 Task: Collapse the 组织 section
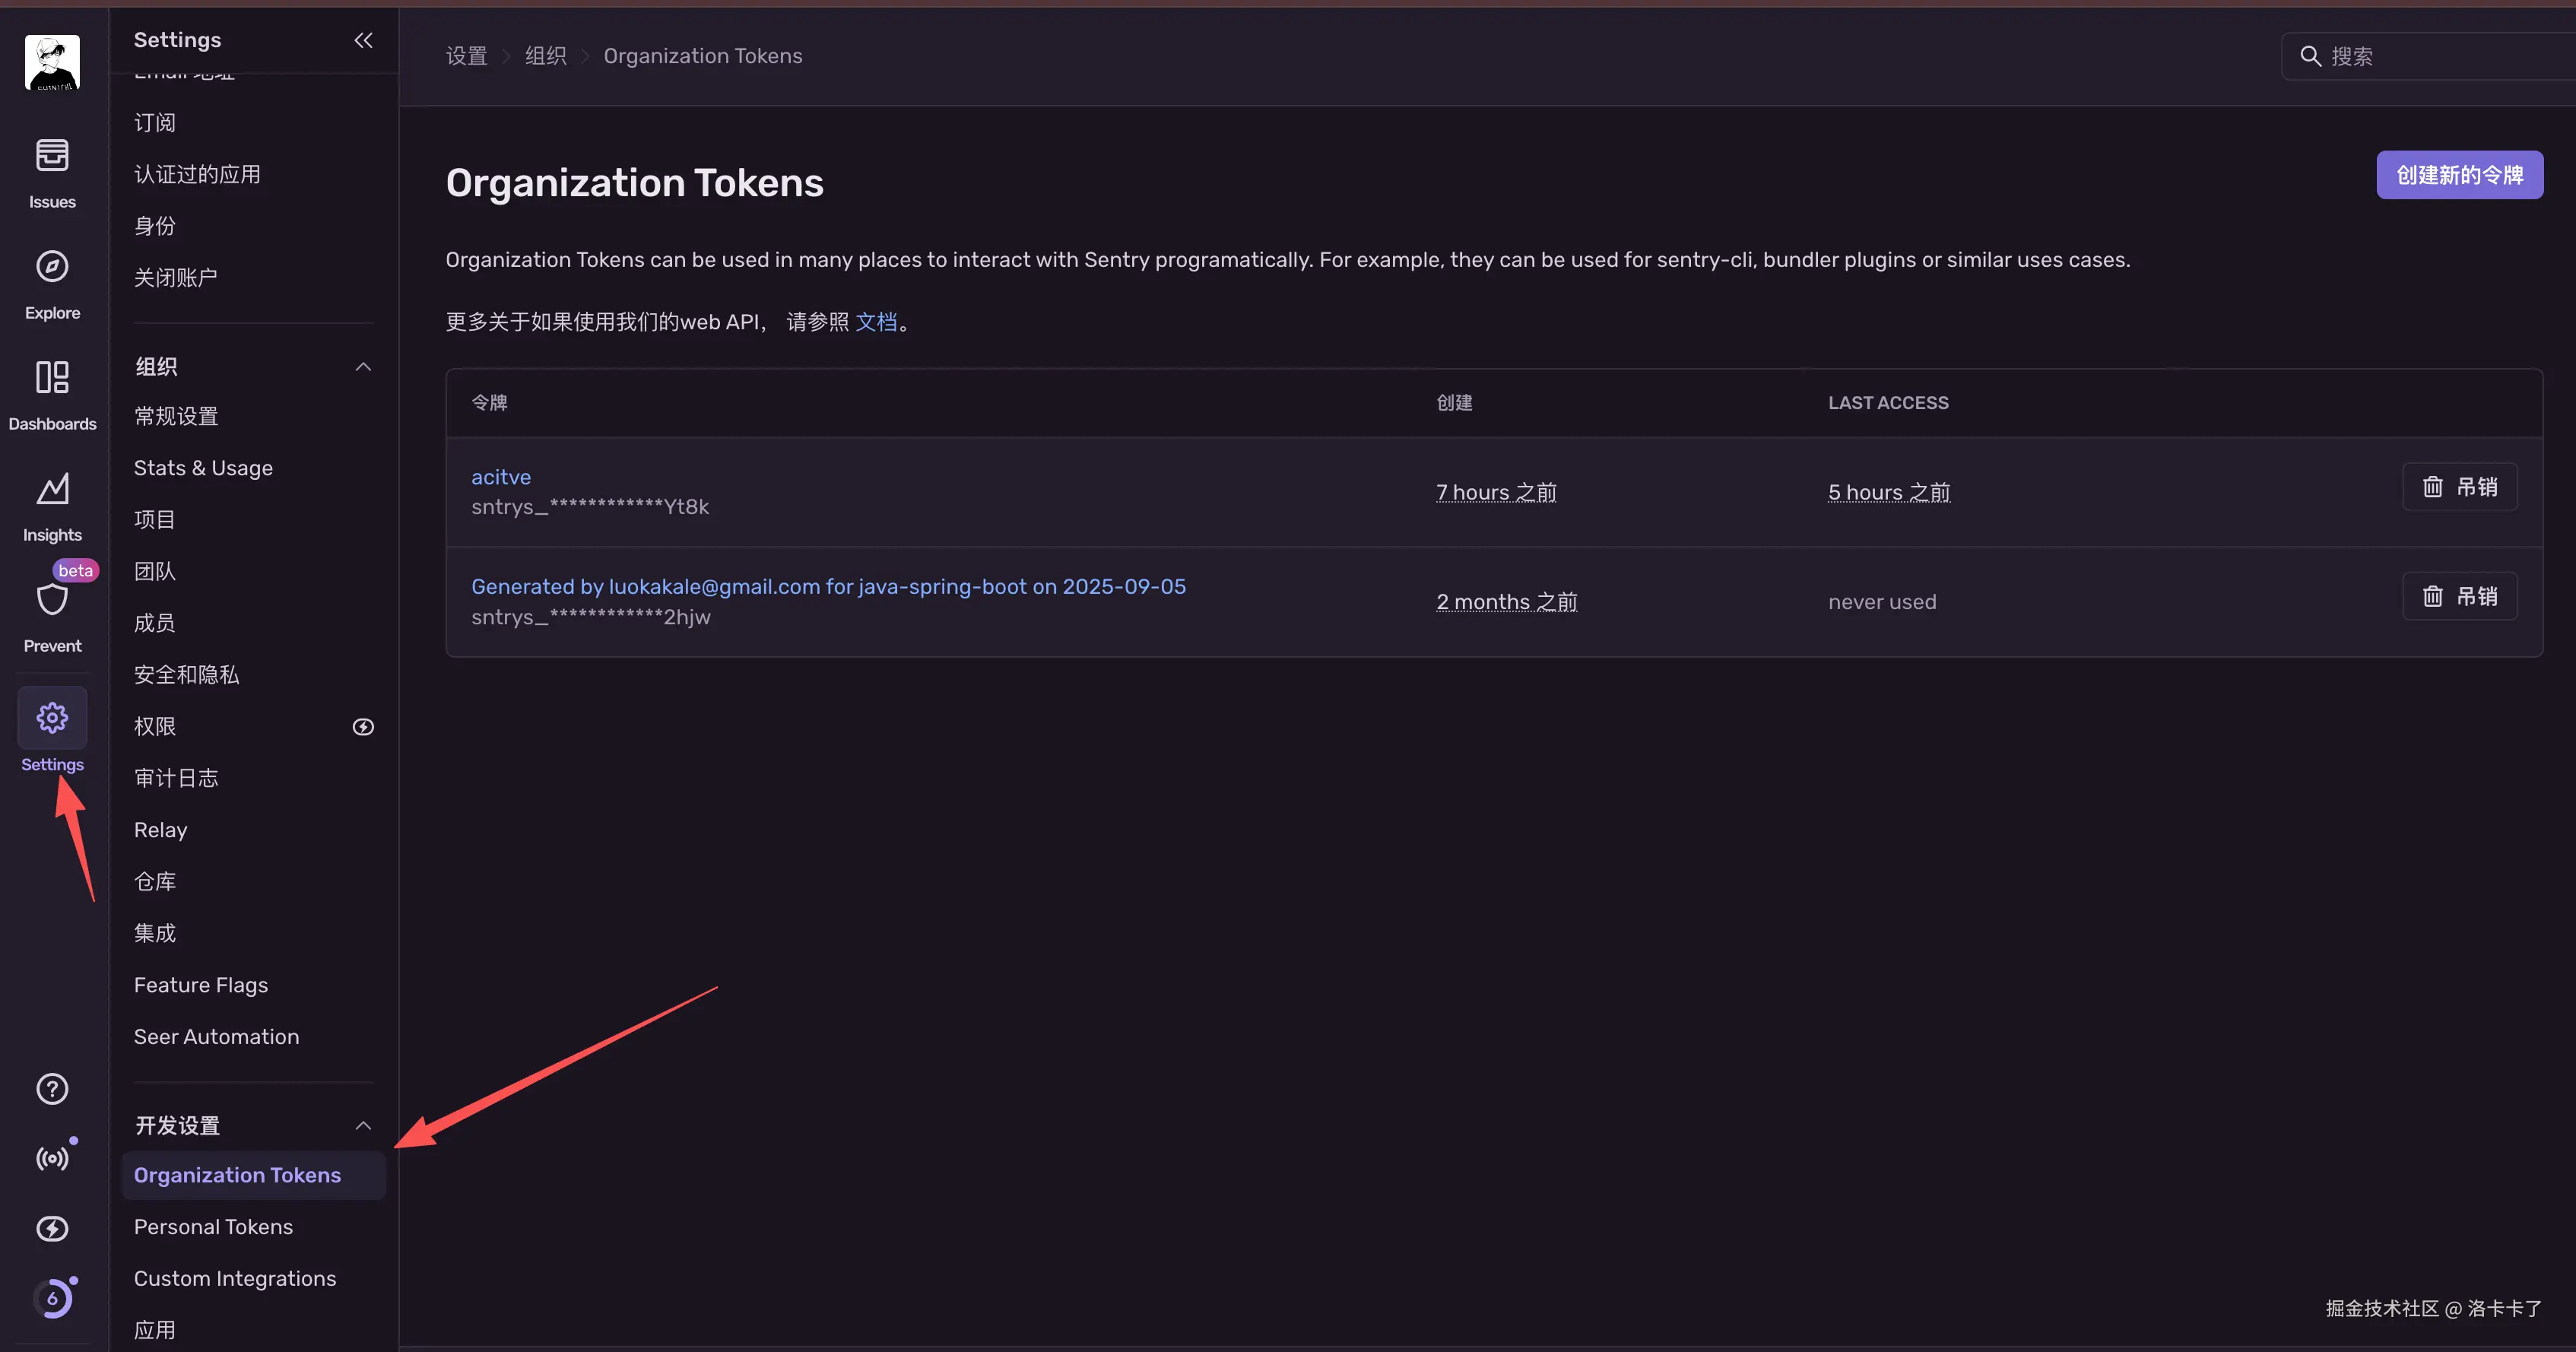[363, 367]
